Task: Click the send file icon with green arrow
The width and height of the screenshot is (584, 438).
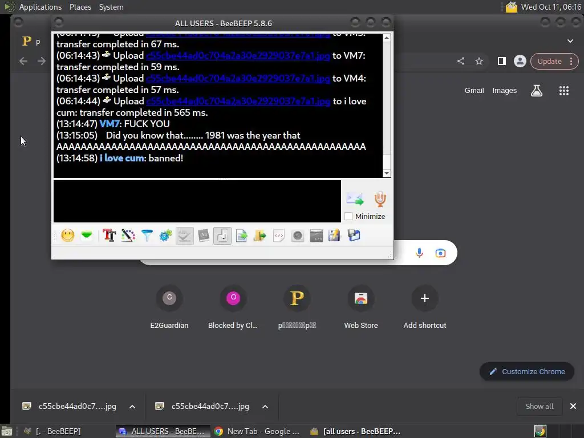Action: pyautogui.click(x=241, y=236)
